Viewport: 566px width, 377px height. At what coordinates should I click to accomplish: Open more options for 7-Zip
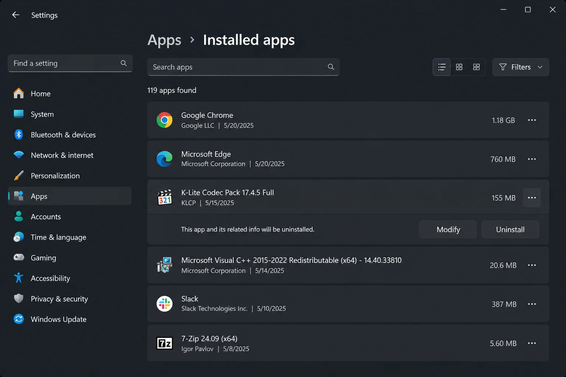532,343
